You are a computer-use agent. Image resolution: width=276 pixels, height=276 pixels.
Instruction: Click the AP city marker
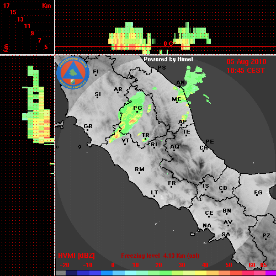click(181, 125)
